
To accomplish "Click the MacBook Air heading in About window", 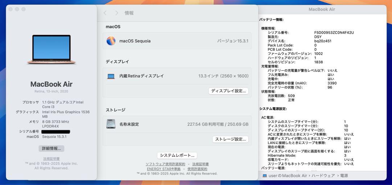I will [x=52, y=84].
